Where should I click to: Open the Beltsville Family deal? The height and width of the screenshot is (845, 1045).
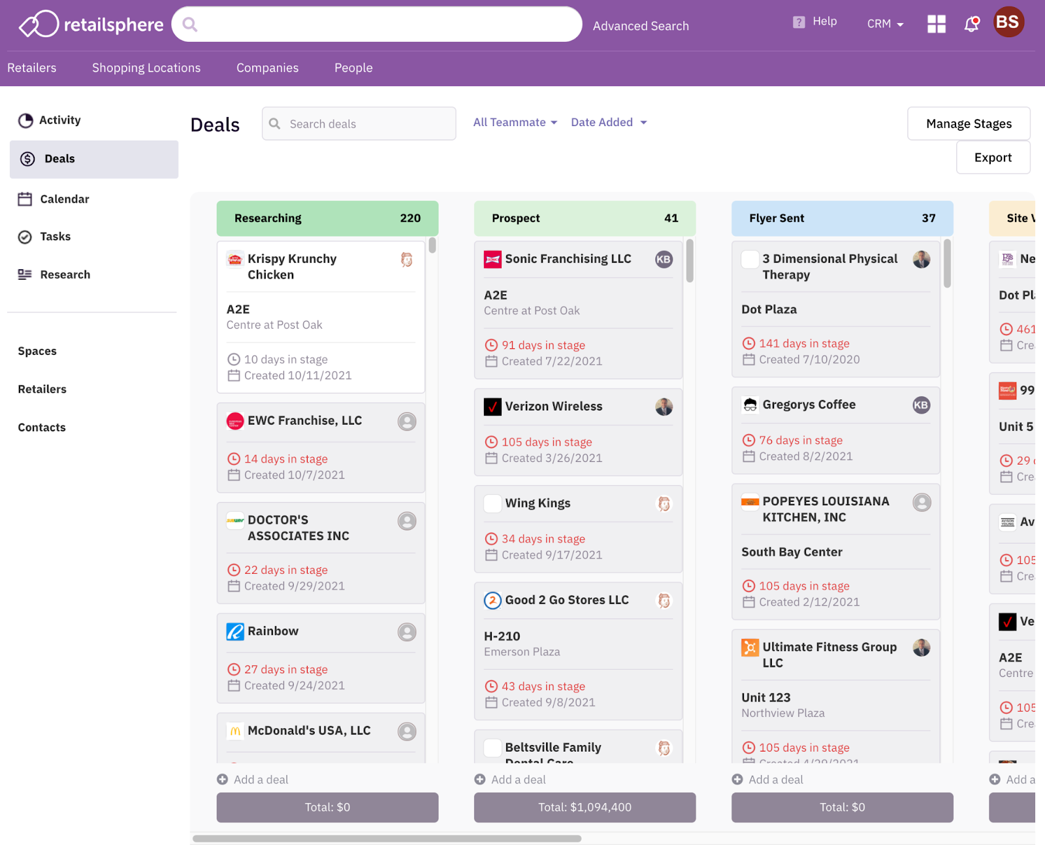coord(578,747)
